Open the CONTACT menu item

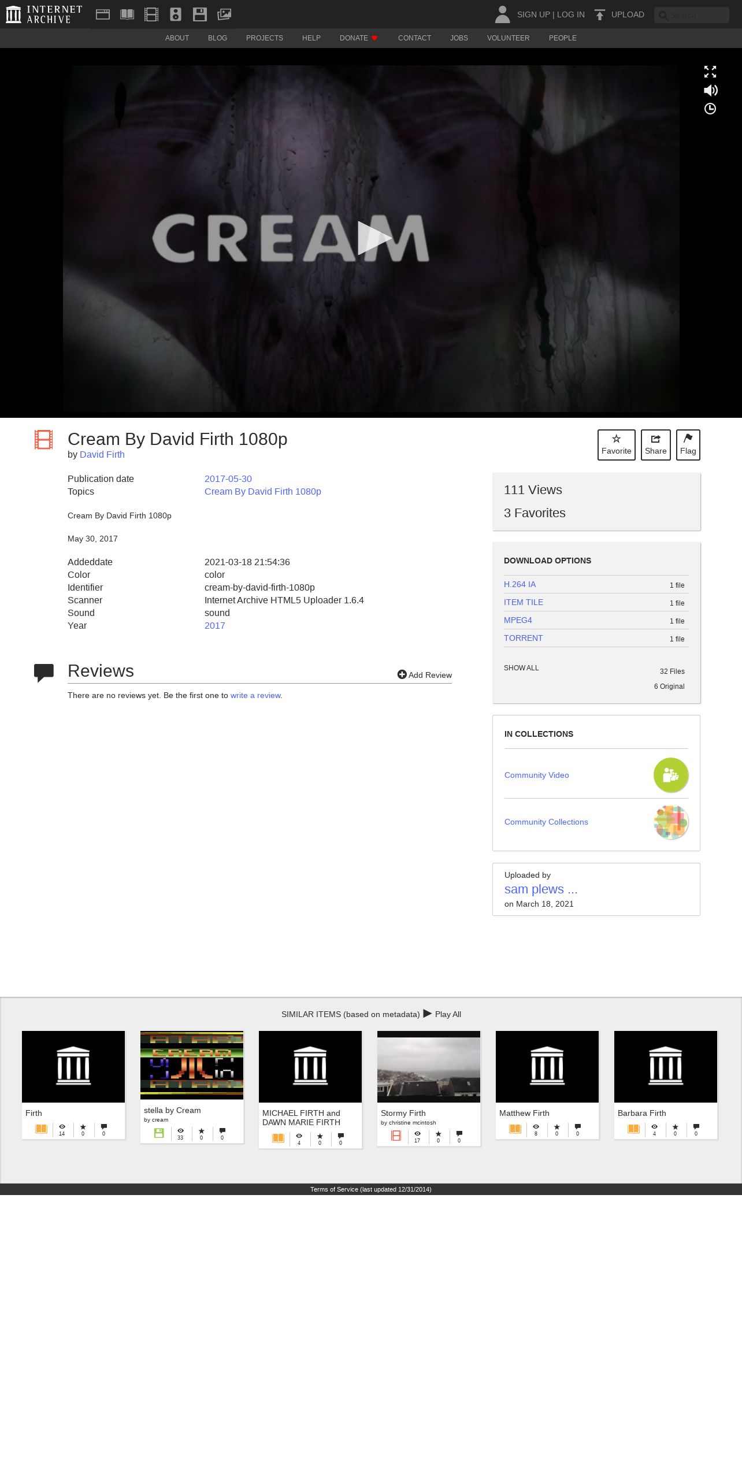[414, 38]
